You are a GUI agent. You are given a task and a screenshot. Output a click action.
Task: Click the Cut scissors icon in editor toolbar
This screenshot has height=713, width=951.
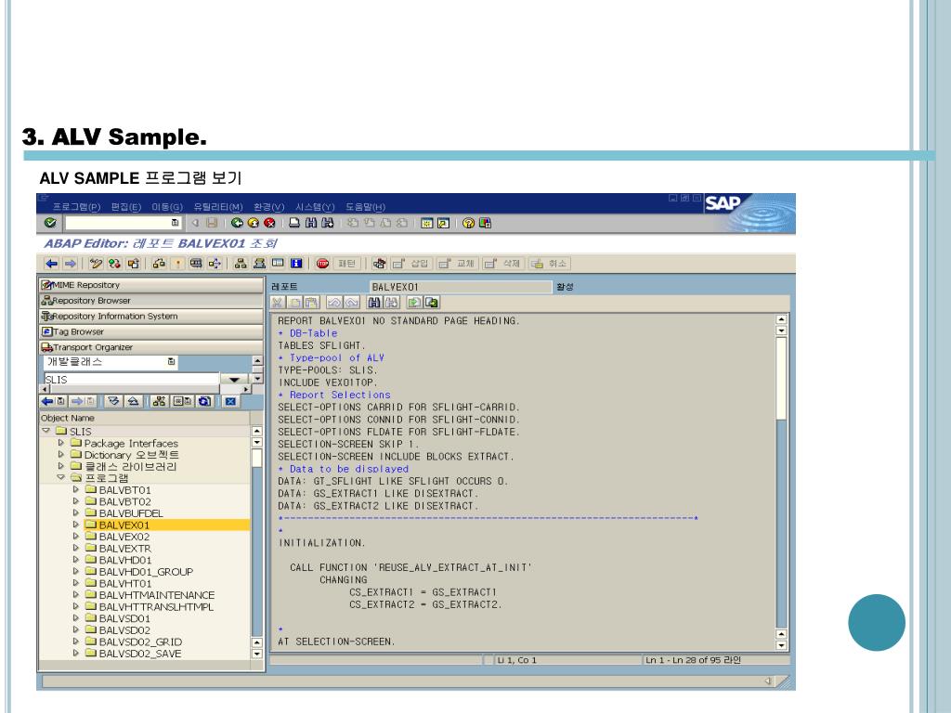pyautogui.click(x=277, y=303)
